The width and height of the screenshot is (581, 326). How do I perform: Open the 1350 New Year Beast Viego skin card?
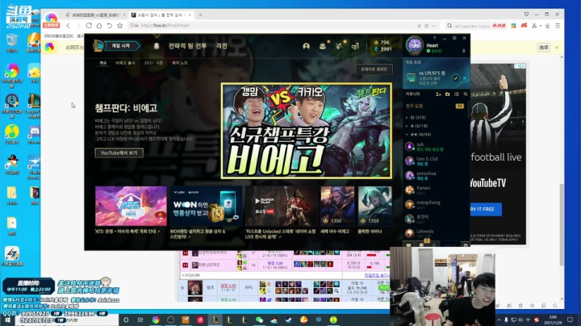tap(337, 206)
